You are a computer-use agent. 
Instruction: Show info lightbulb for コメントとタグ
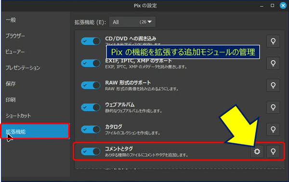click(x=273, y=151)
